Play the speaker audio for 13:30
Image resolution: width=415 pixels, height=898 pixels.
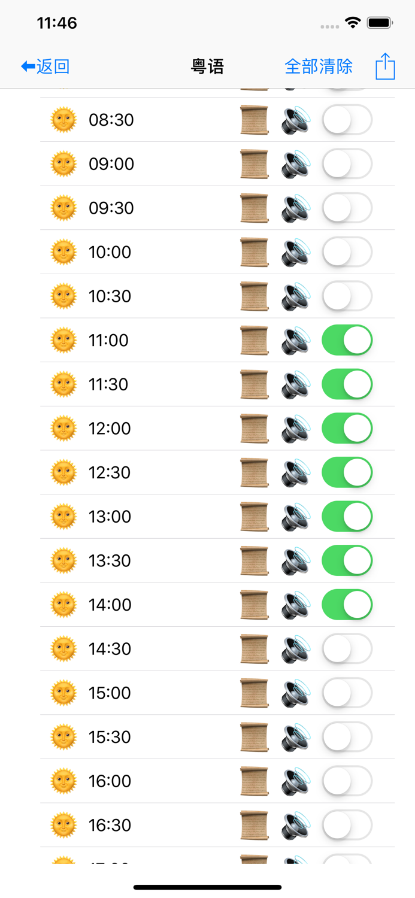[x=295, y=560]
